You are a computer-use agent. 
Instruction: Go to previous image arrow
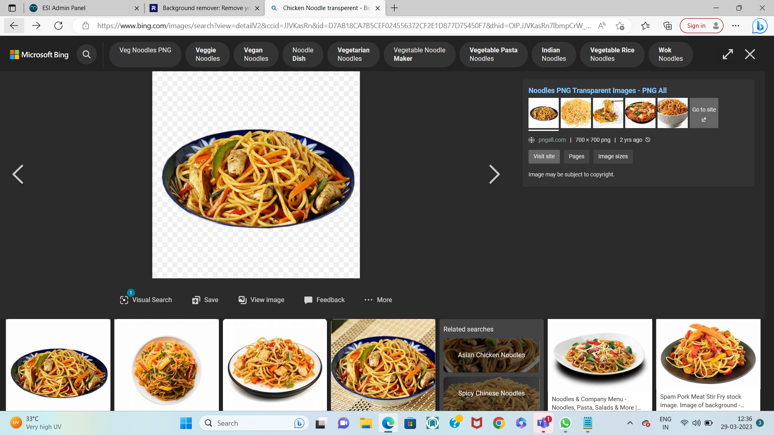pos(18,174)
